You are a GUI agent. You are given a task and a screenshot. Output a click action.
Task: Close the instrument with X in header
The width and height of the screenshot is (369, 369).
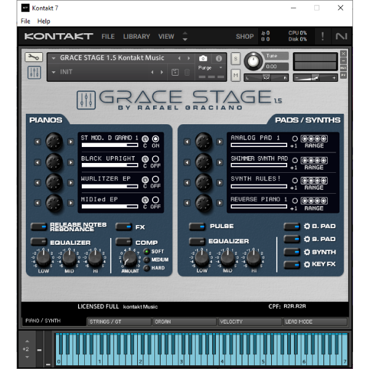click(x=343, y=54)
